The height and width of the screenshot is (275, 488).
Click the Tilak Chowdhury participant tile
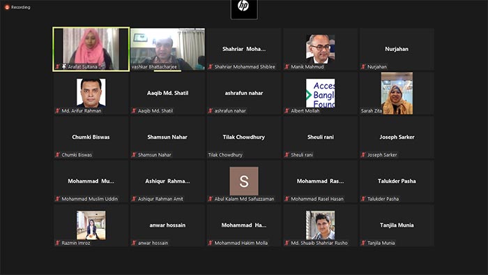pyautogui.click(x=244, y=137)
